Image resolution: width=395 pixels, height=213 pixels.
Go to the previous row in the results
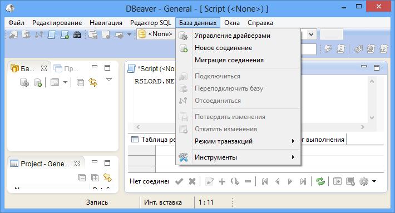(278, 181)
